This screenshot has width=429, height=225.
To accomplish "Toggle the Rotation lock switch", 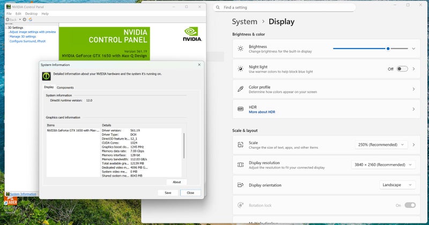I will 410,205.
